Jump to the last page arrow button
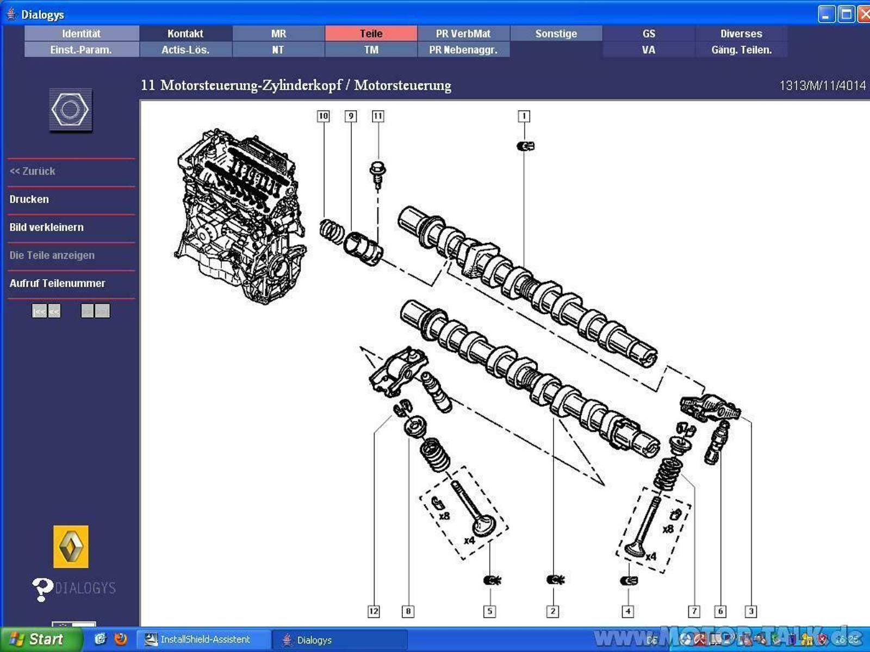 coord(102,311)
